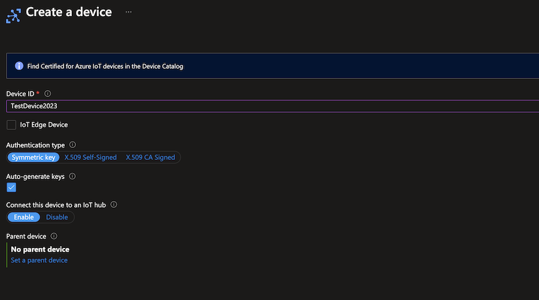The image size is (539, 300).
Task: Choose Disable for IoT hub connection
Action: tap(57, 217)
